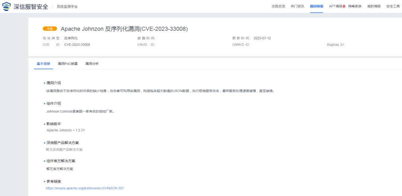Click the CNNVD ID label
The width and height of the screenshot is (402, 196).
(x=242, y=45)
